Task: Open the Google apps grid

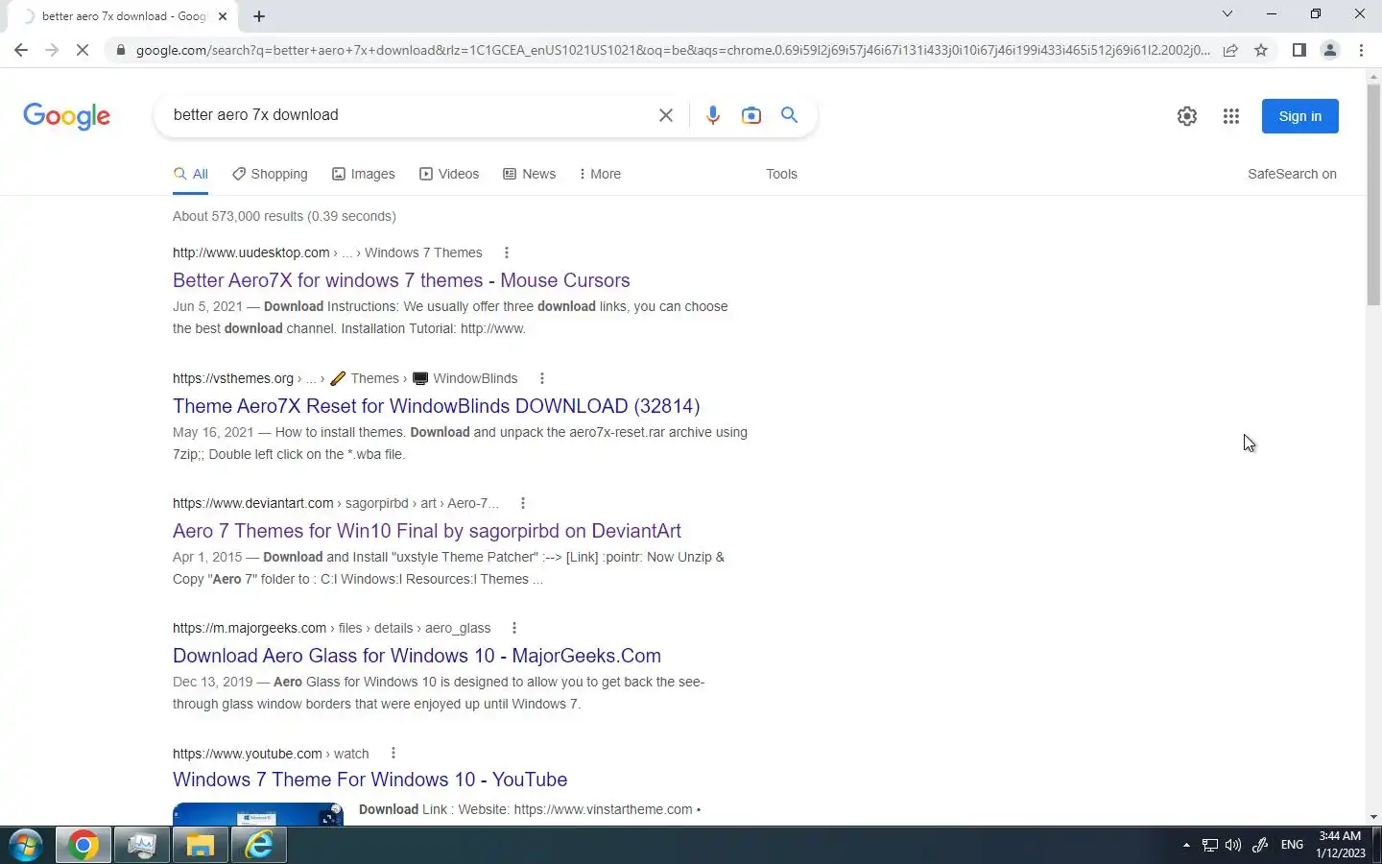Action: (1231, 116)
